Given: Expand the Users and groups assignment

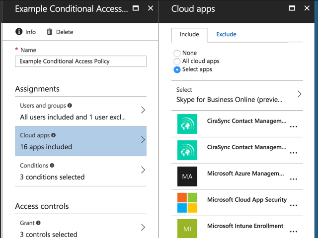Looking at the screenshot, I should pyautogui.click(x=80, y=111).
